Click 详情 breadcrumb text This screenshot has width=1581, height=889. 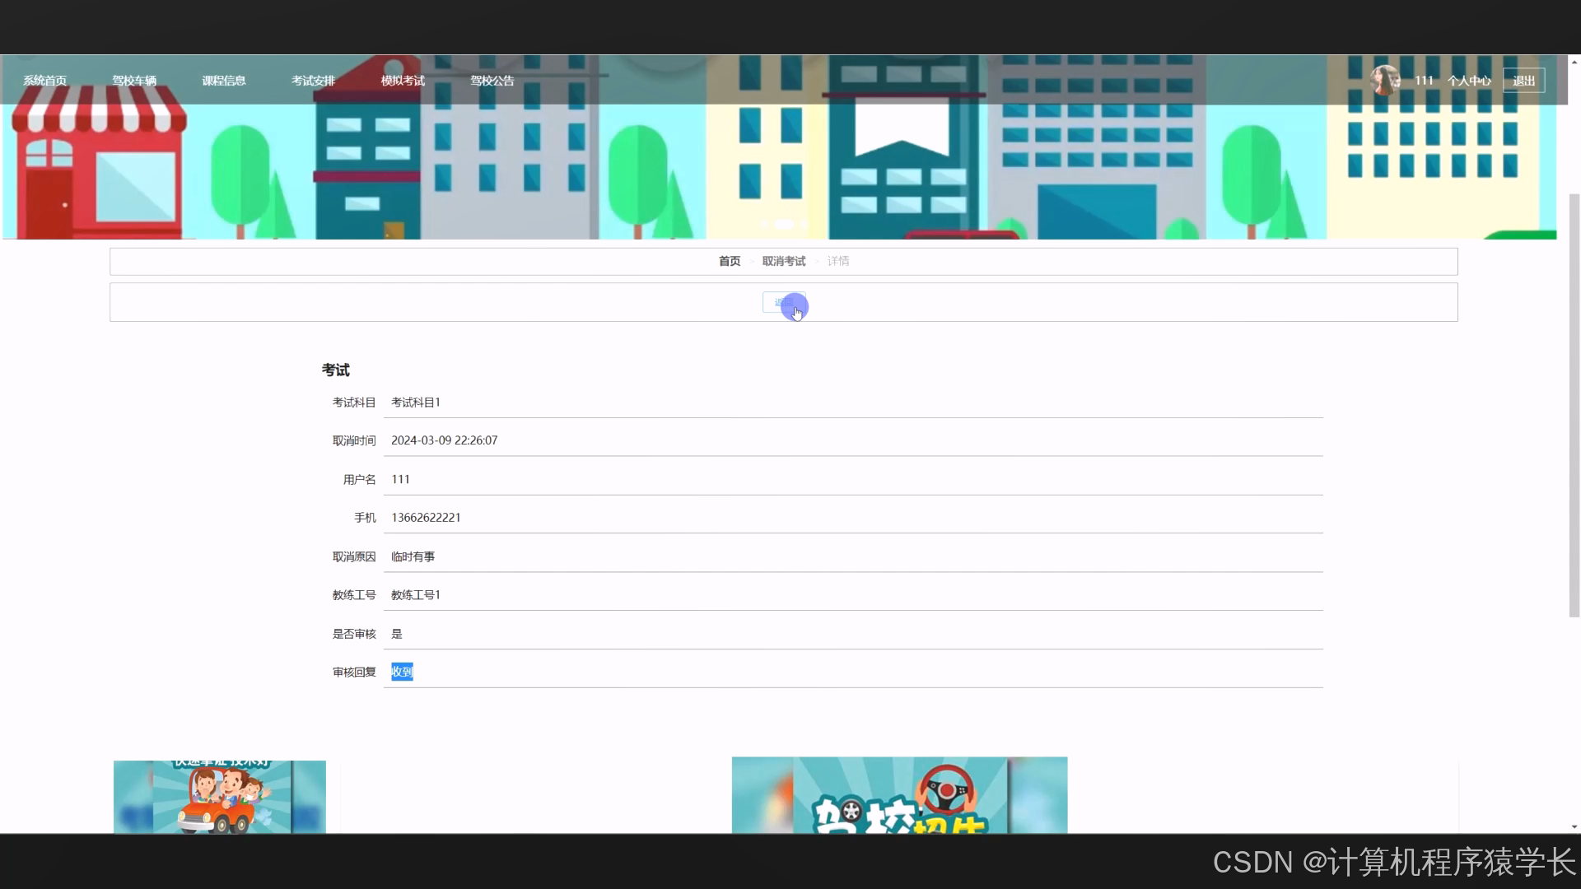pos(838,261)
